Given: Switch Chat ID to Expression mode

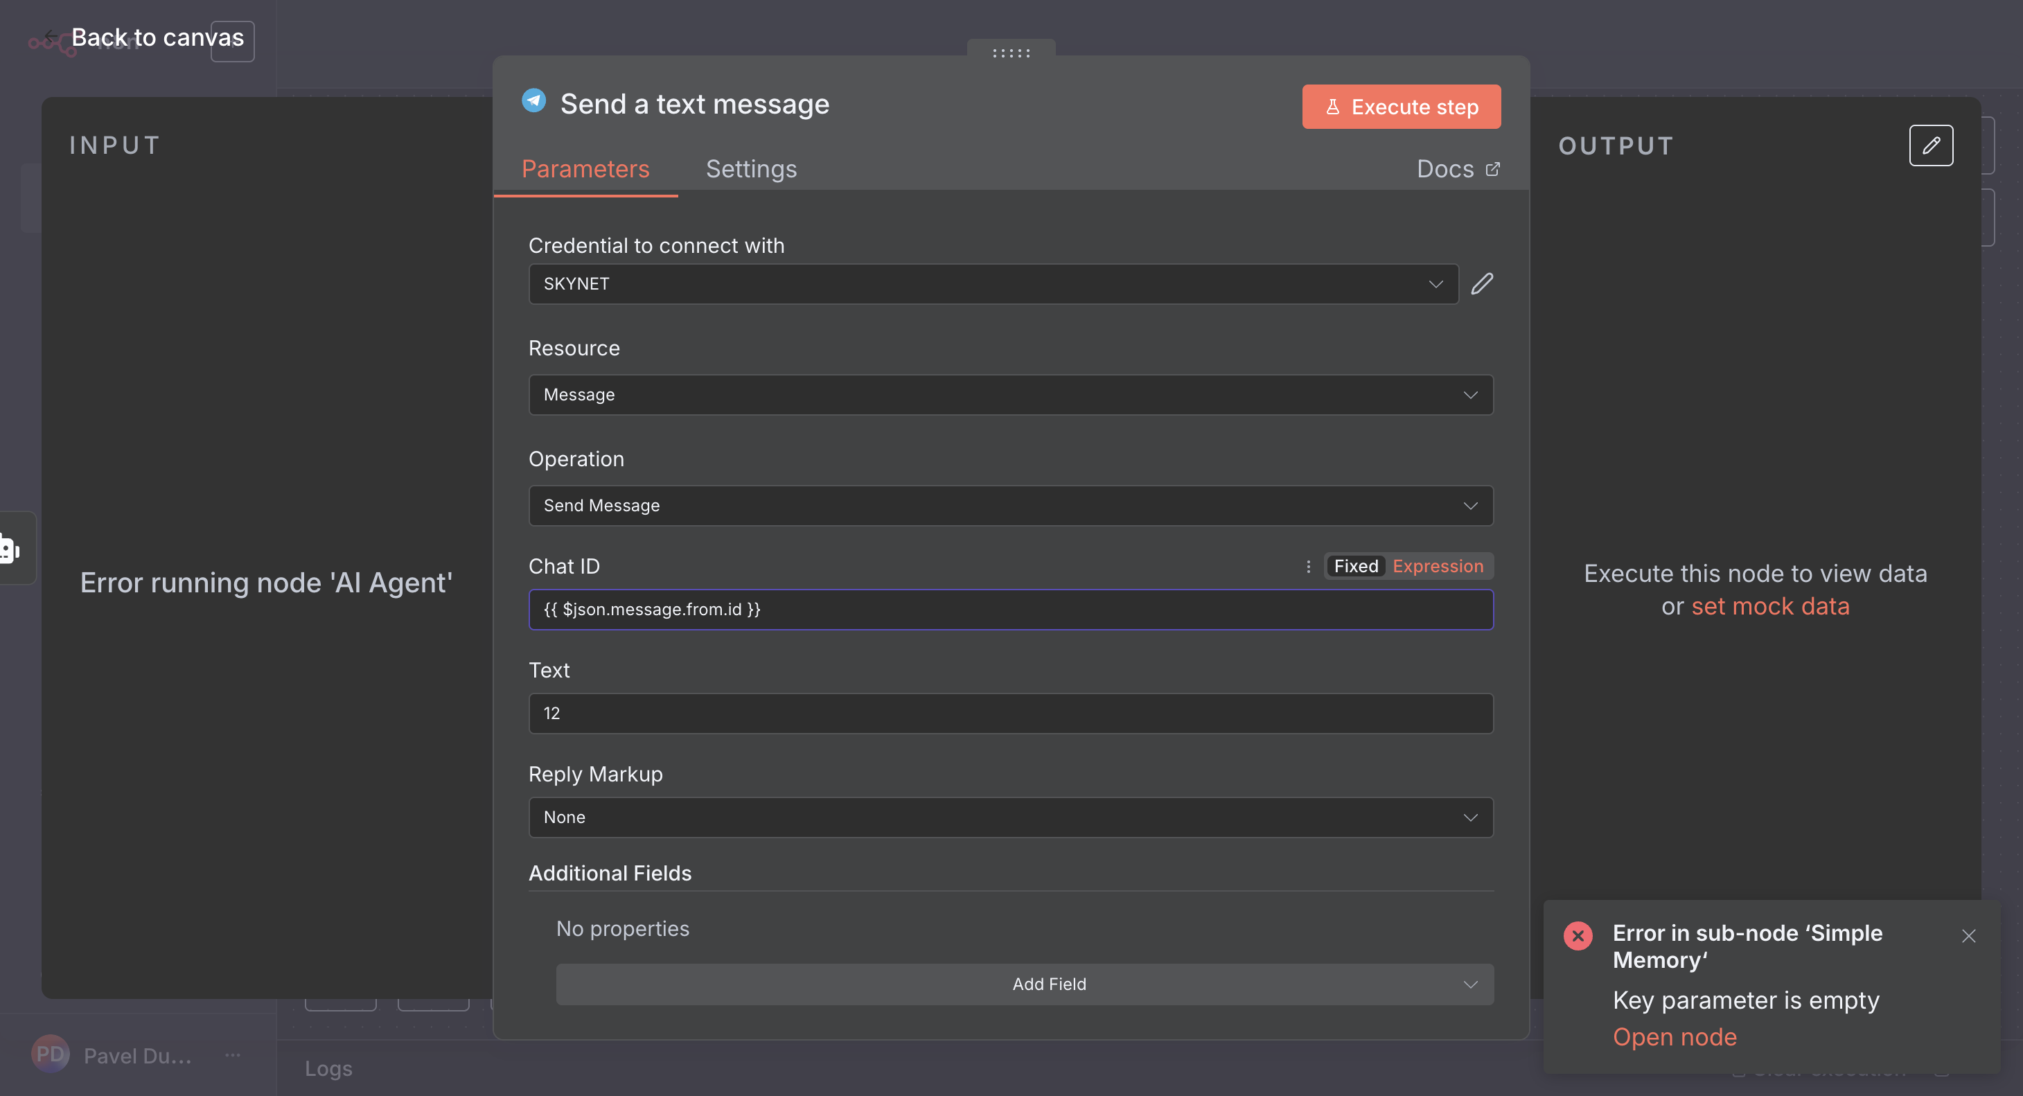Looking at the screenshot, I should (1437, 566).
